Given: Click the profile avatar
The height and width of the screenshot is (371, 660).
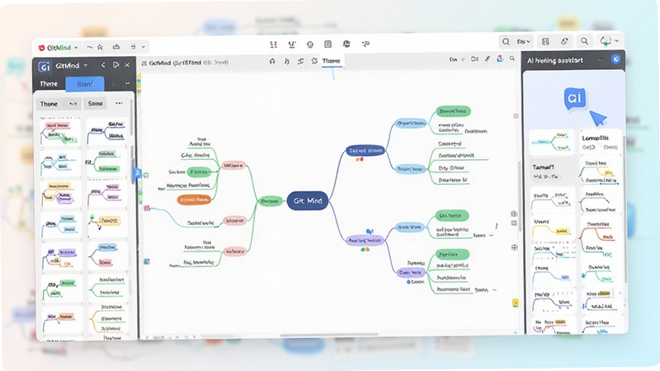Looking at the screenshot, I should (606, 40).
